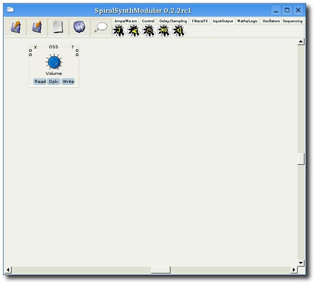This screenshot has height=285, width=316.
Task: Toggle the Dplx duplex mode button
Action: point(54,82)
